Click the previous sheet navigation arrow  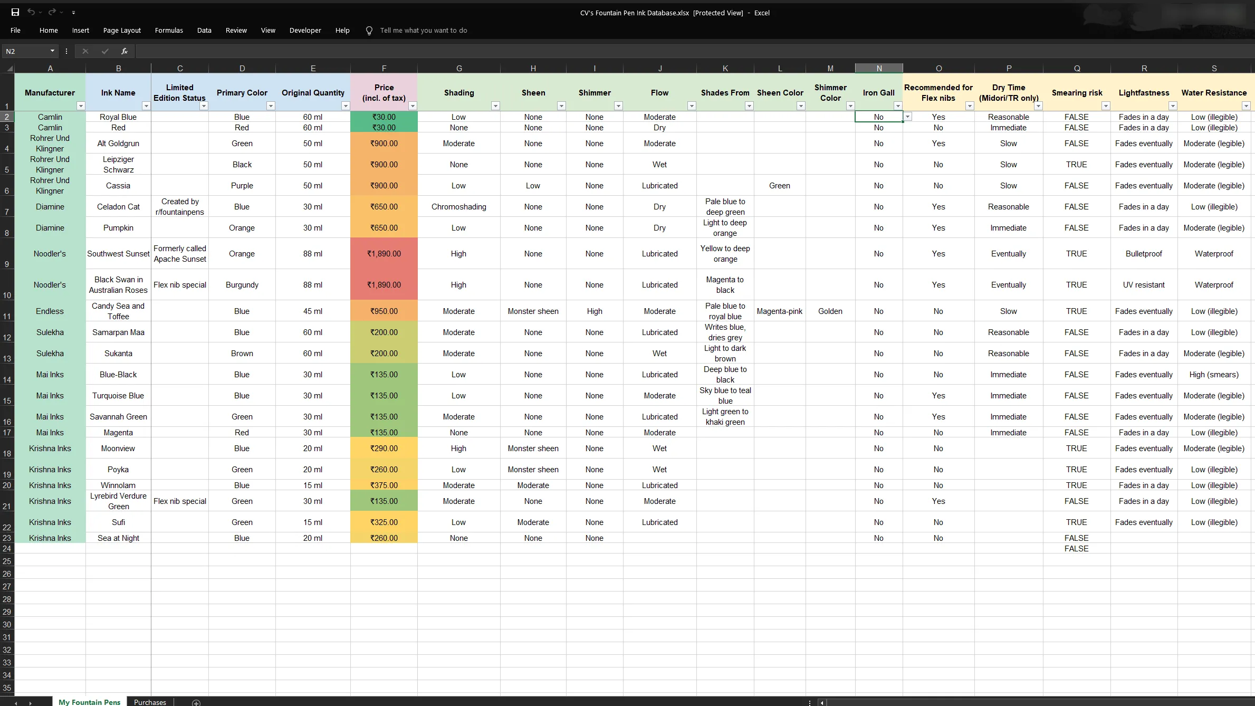pyautogui.click(x=16, y=702)
